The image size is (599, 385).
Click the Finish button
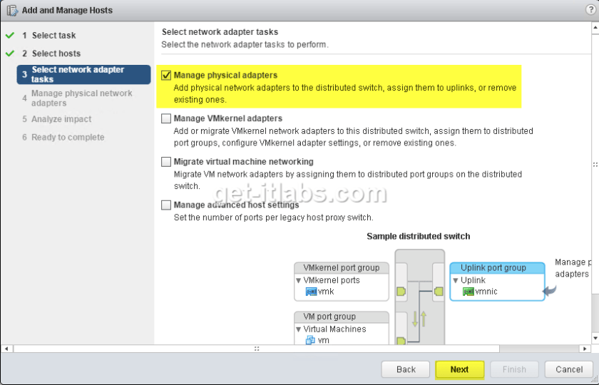pyautogui.click(x=514, y=369)
